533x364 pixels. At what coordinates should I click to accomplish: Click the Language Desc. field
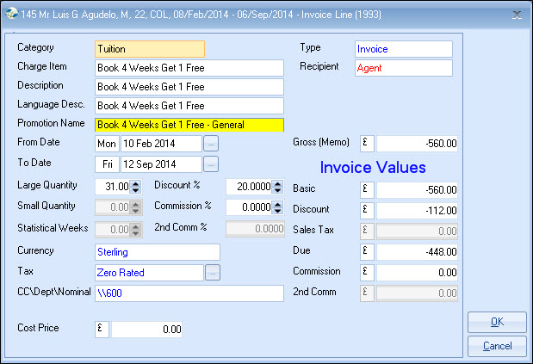(189, 106)
